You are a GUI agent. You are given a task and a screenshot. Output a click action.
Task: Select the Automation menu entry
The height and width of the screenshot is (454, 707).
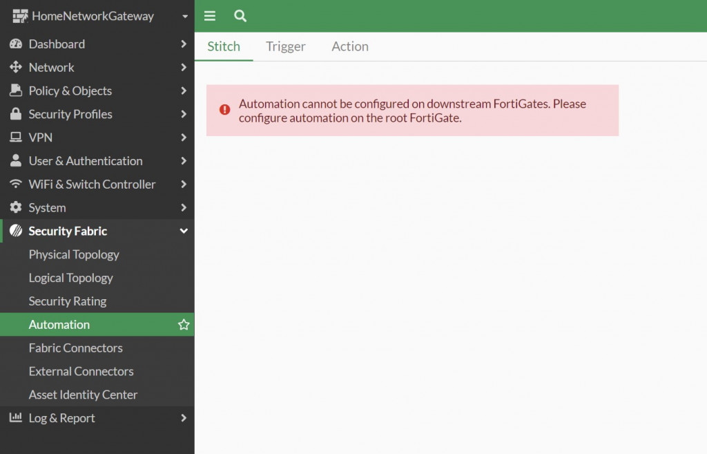tap(97, 325)
